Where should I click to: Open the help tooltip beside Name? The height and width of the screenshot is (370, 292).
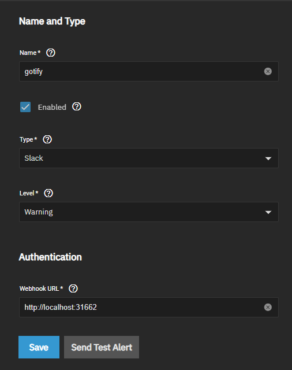(51, 53)
